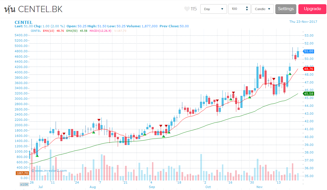Screen dimensions: 327x190
Task: Click the Thu 23-Nov-2017 date label
Action: (303, 22)
